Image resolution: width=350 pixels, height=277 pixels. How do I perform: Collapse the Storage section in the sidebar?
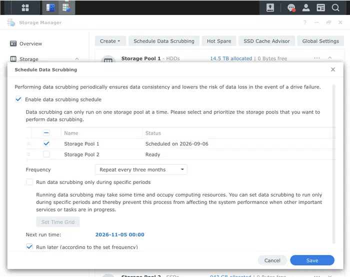click(77, 59)
